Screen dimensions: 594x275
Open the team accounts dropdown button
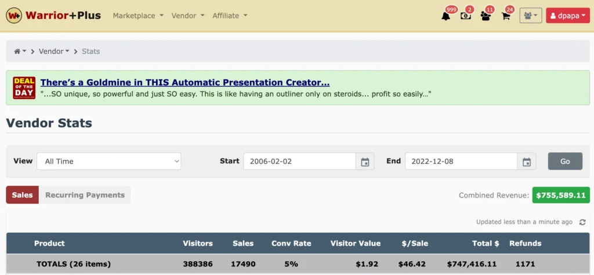click(531, 16)
